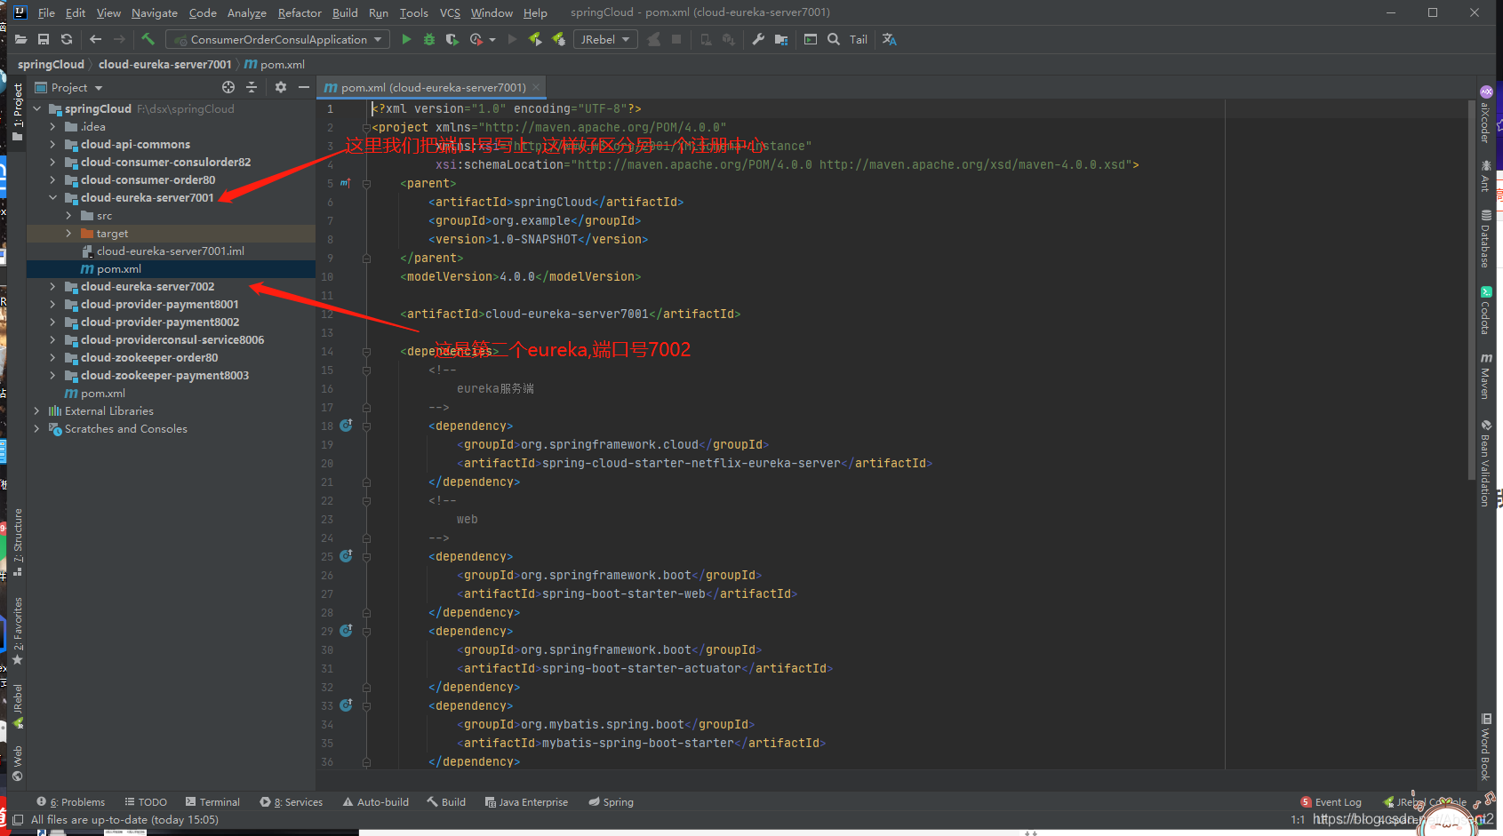Collapse the cloud-eureka-server7001 module
Screen dimensions: 1503x836
tap(52, 197)
